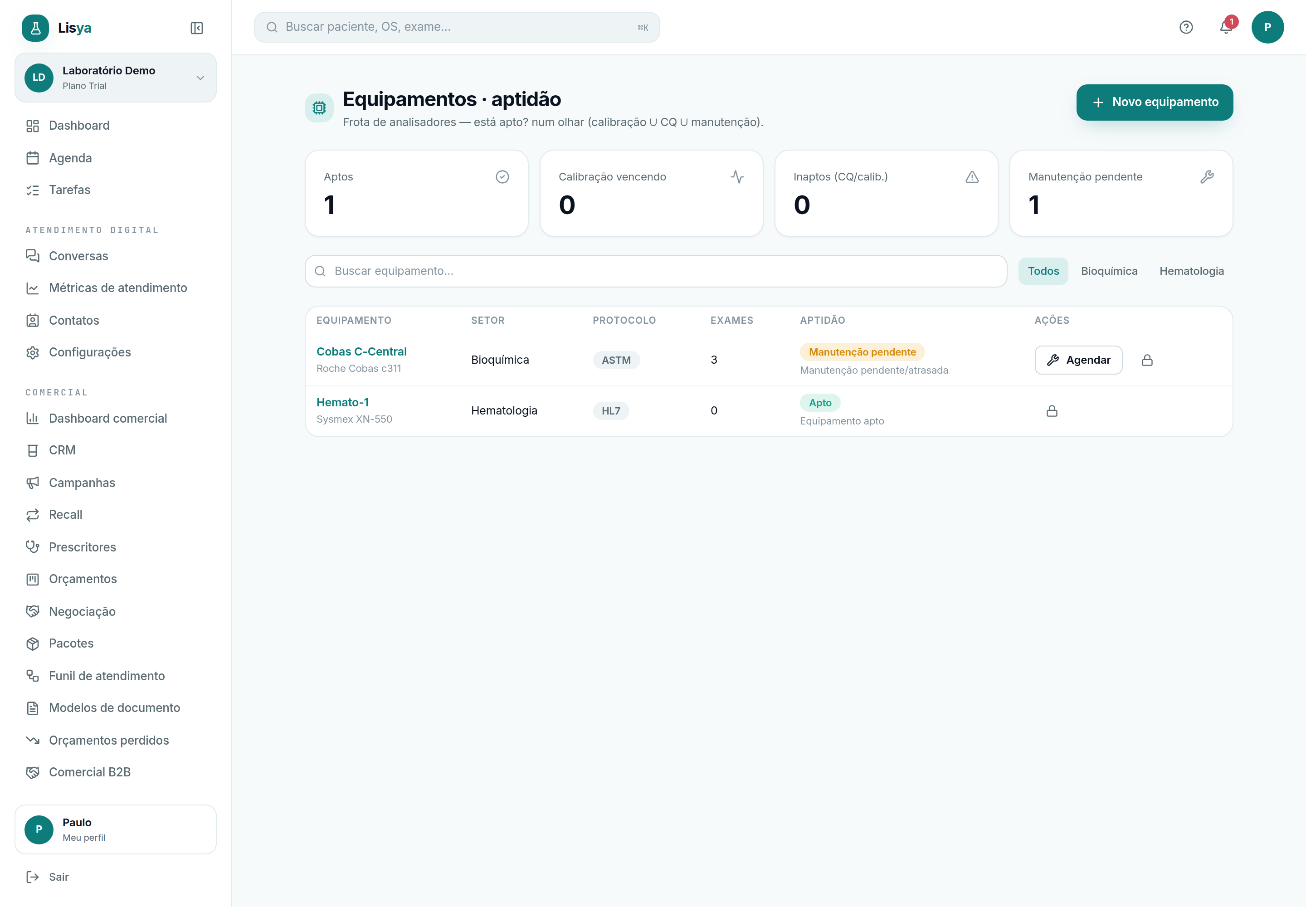Open the Cobas C-Central equipment link
This screenshot has width=1306, height=907.
pos(361,352)
